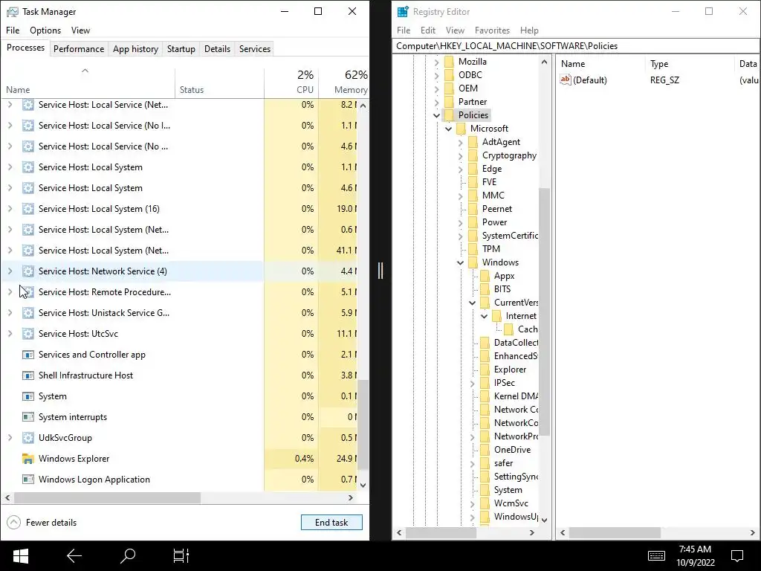Open the Action Center notifications icon
Screen dimensions: 761x571
[737, 556]
